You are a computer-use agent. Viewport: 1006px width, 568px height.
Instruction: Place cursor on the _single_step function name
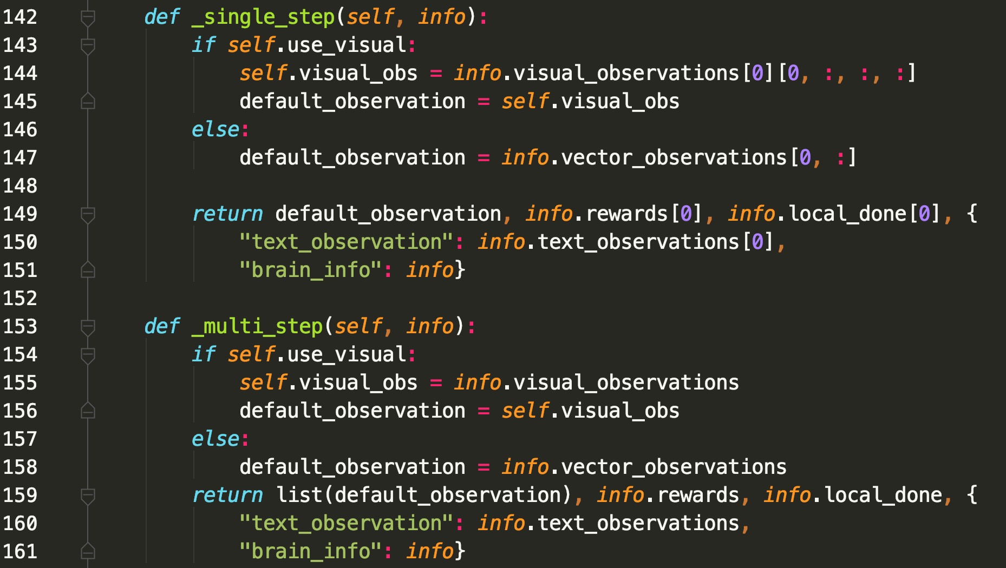[x=260, y=16]
